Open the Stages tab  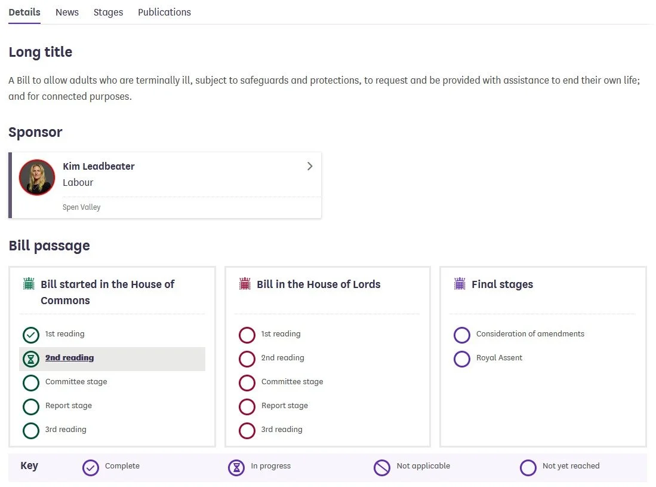coord(108,12)
